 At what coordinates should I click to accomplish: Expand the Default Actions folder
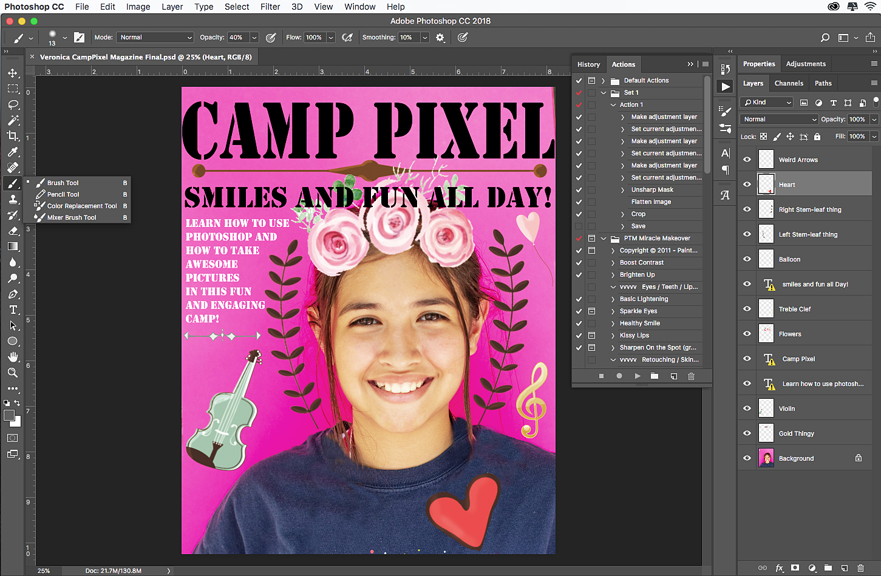pyautogui.click(x=604, y=81)
